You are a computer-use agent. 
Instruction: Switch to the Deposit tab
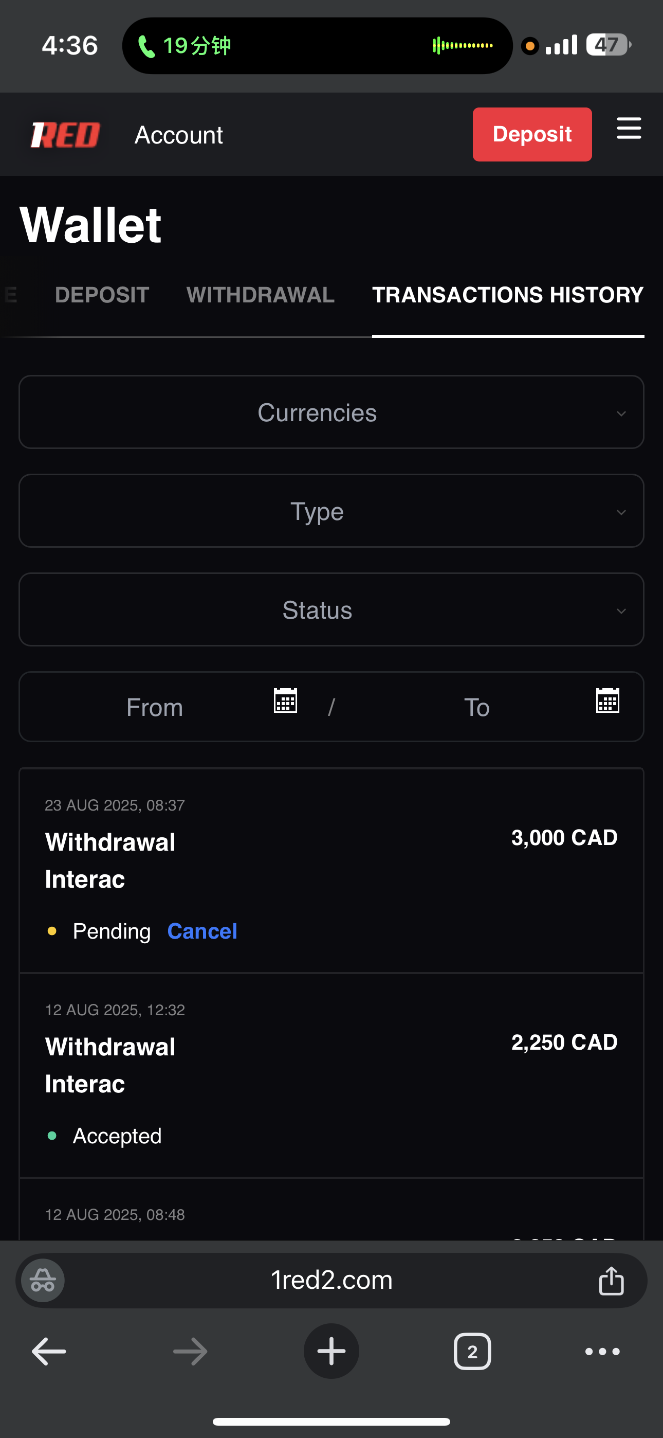(102, 295)
